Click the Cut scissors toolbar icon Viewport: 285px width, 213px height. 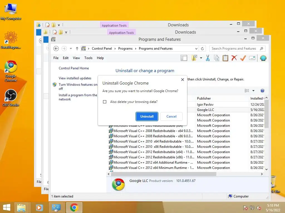(x=208, y=58)
